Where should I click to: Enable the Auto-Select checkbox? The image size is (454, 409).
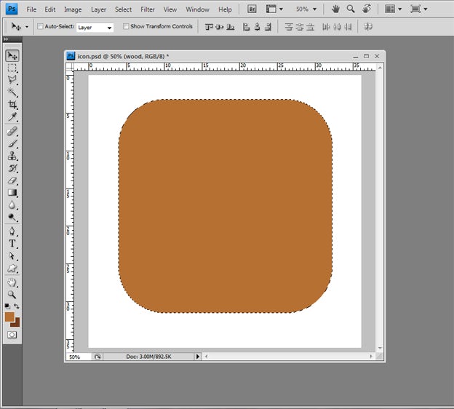point(40,26)
